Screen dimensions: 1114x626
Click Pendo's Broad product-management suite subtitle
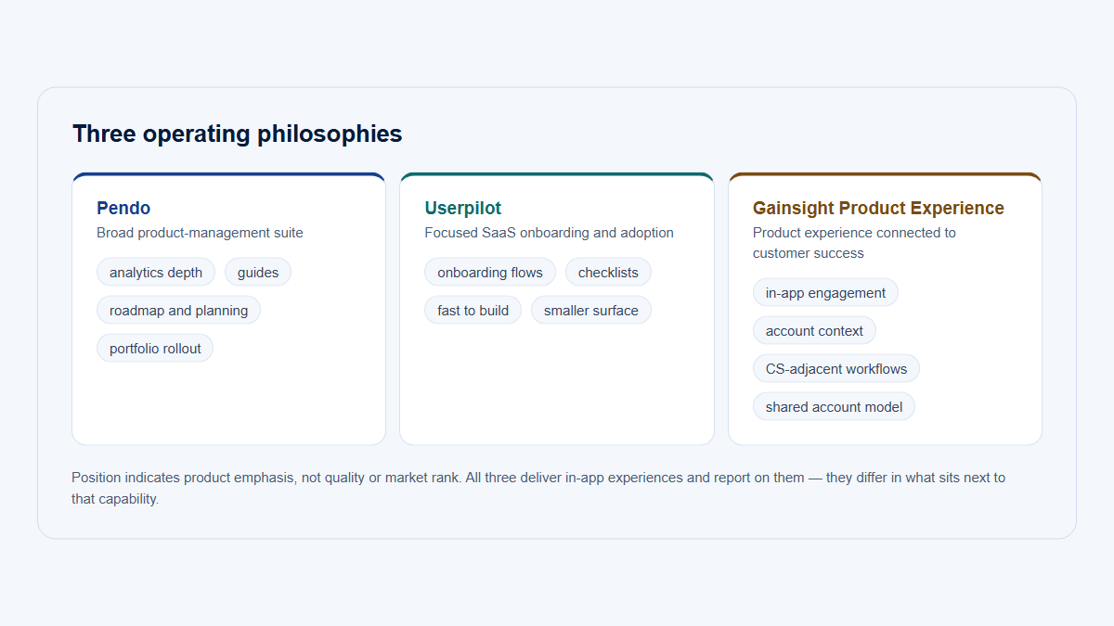tap(200, 233)
